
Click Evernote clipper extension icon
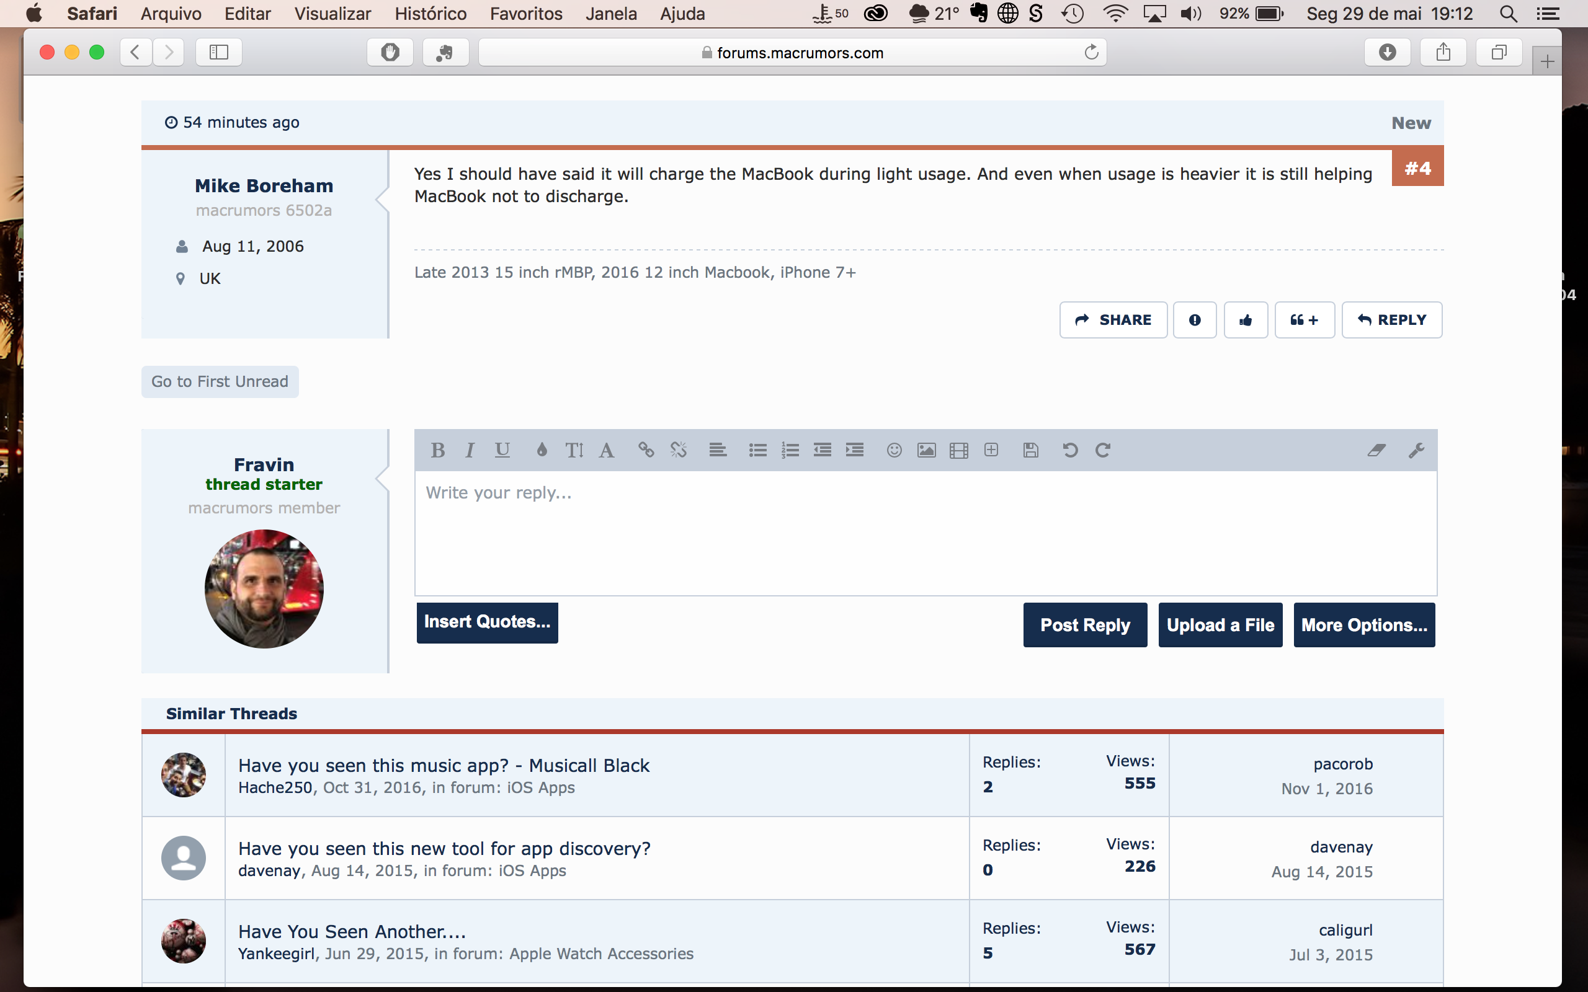(445, 52)
